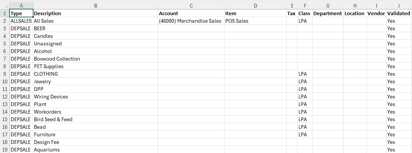Select the (46000) Merchandise Sales cell

click(191, 21)
